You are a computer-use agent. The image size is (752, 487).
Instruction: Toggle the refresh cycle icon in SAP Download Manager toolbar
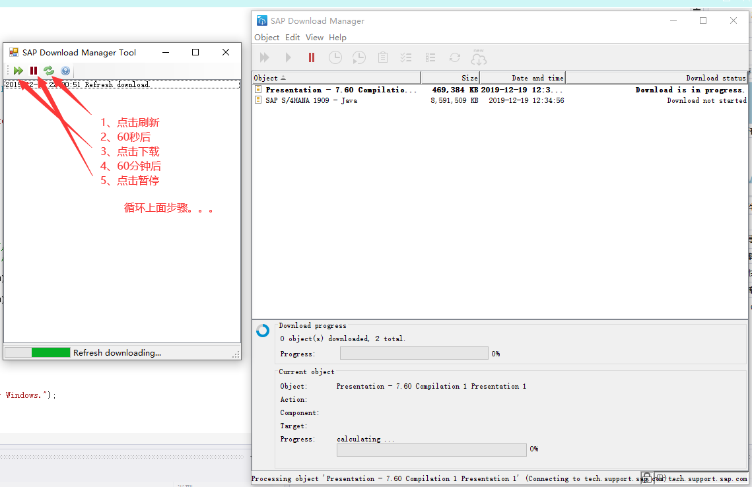coord(454,57)
